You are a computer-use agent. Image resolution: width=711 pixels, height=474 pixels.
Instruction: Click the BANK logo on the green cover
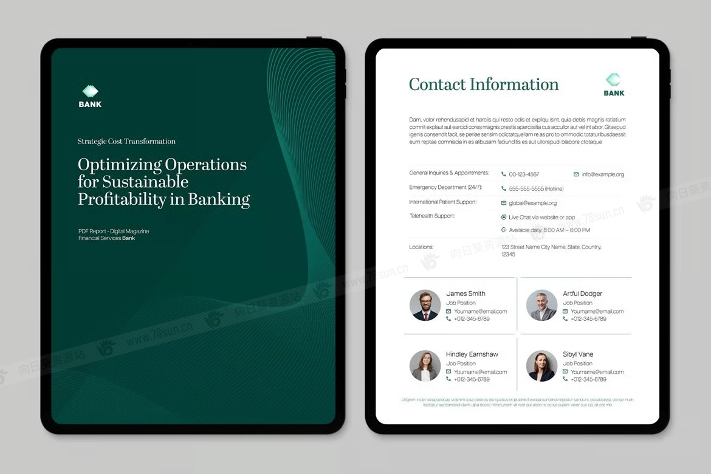pyautogui.click(x=90, y=96)
